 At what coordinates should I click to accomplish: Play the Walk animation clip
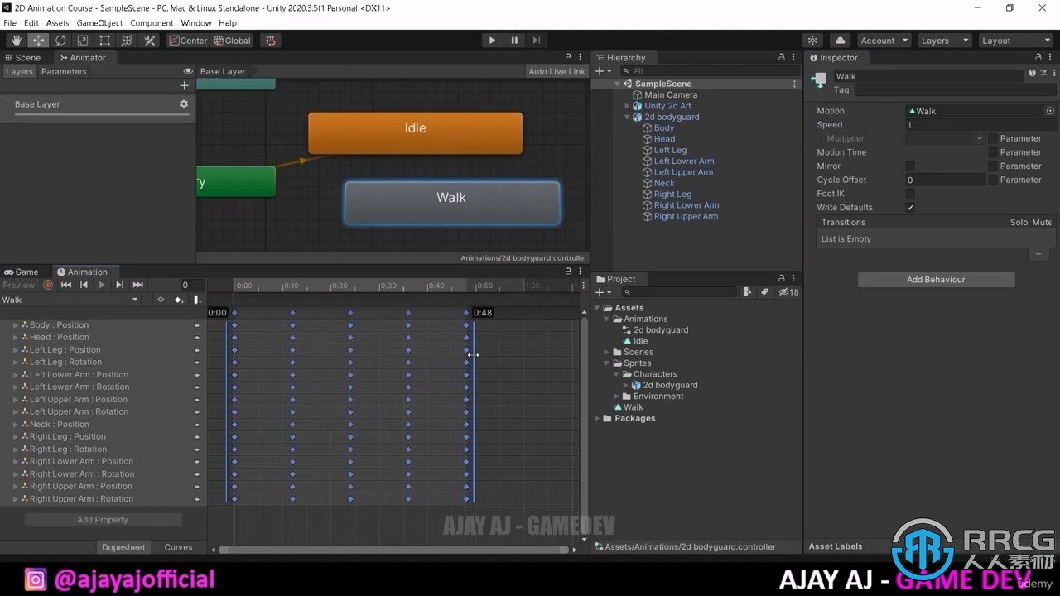pos(102,285)
